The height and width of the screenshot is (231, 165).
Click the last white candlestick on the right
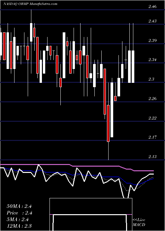133,67
